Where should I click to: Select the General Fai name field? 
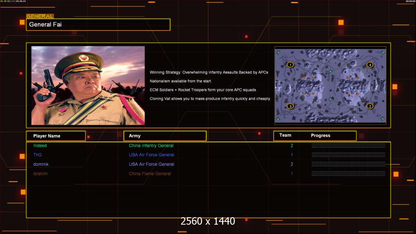pos(98,25)
